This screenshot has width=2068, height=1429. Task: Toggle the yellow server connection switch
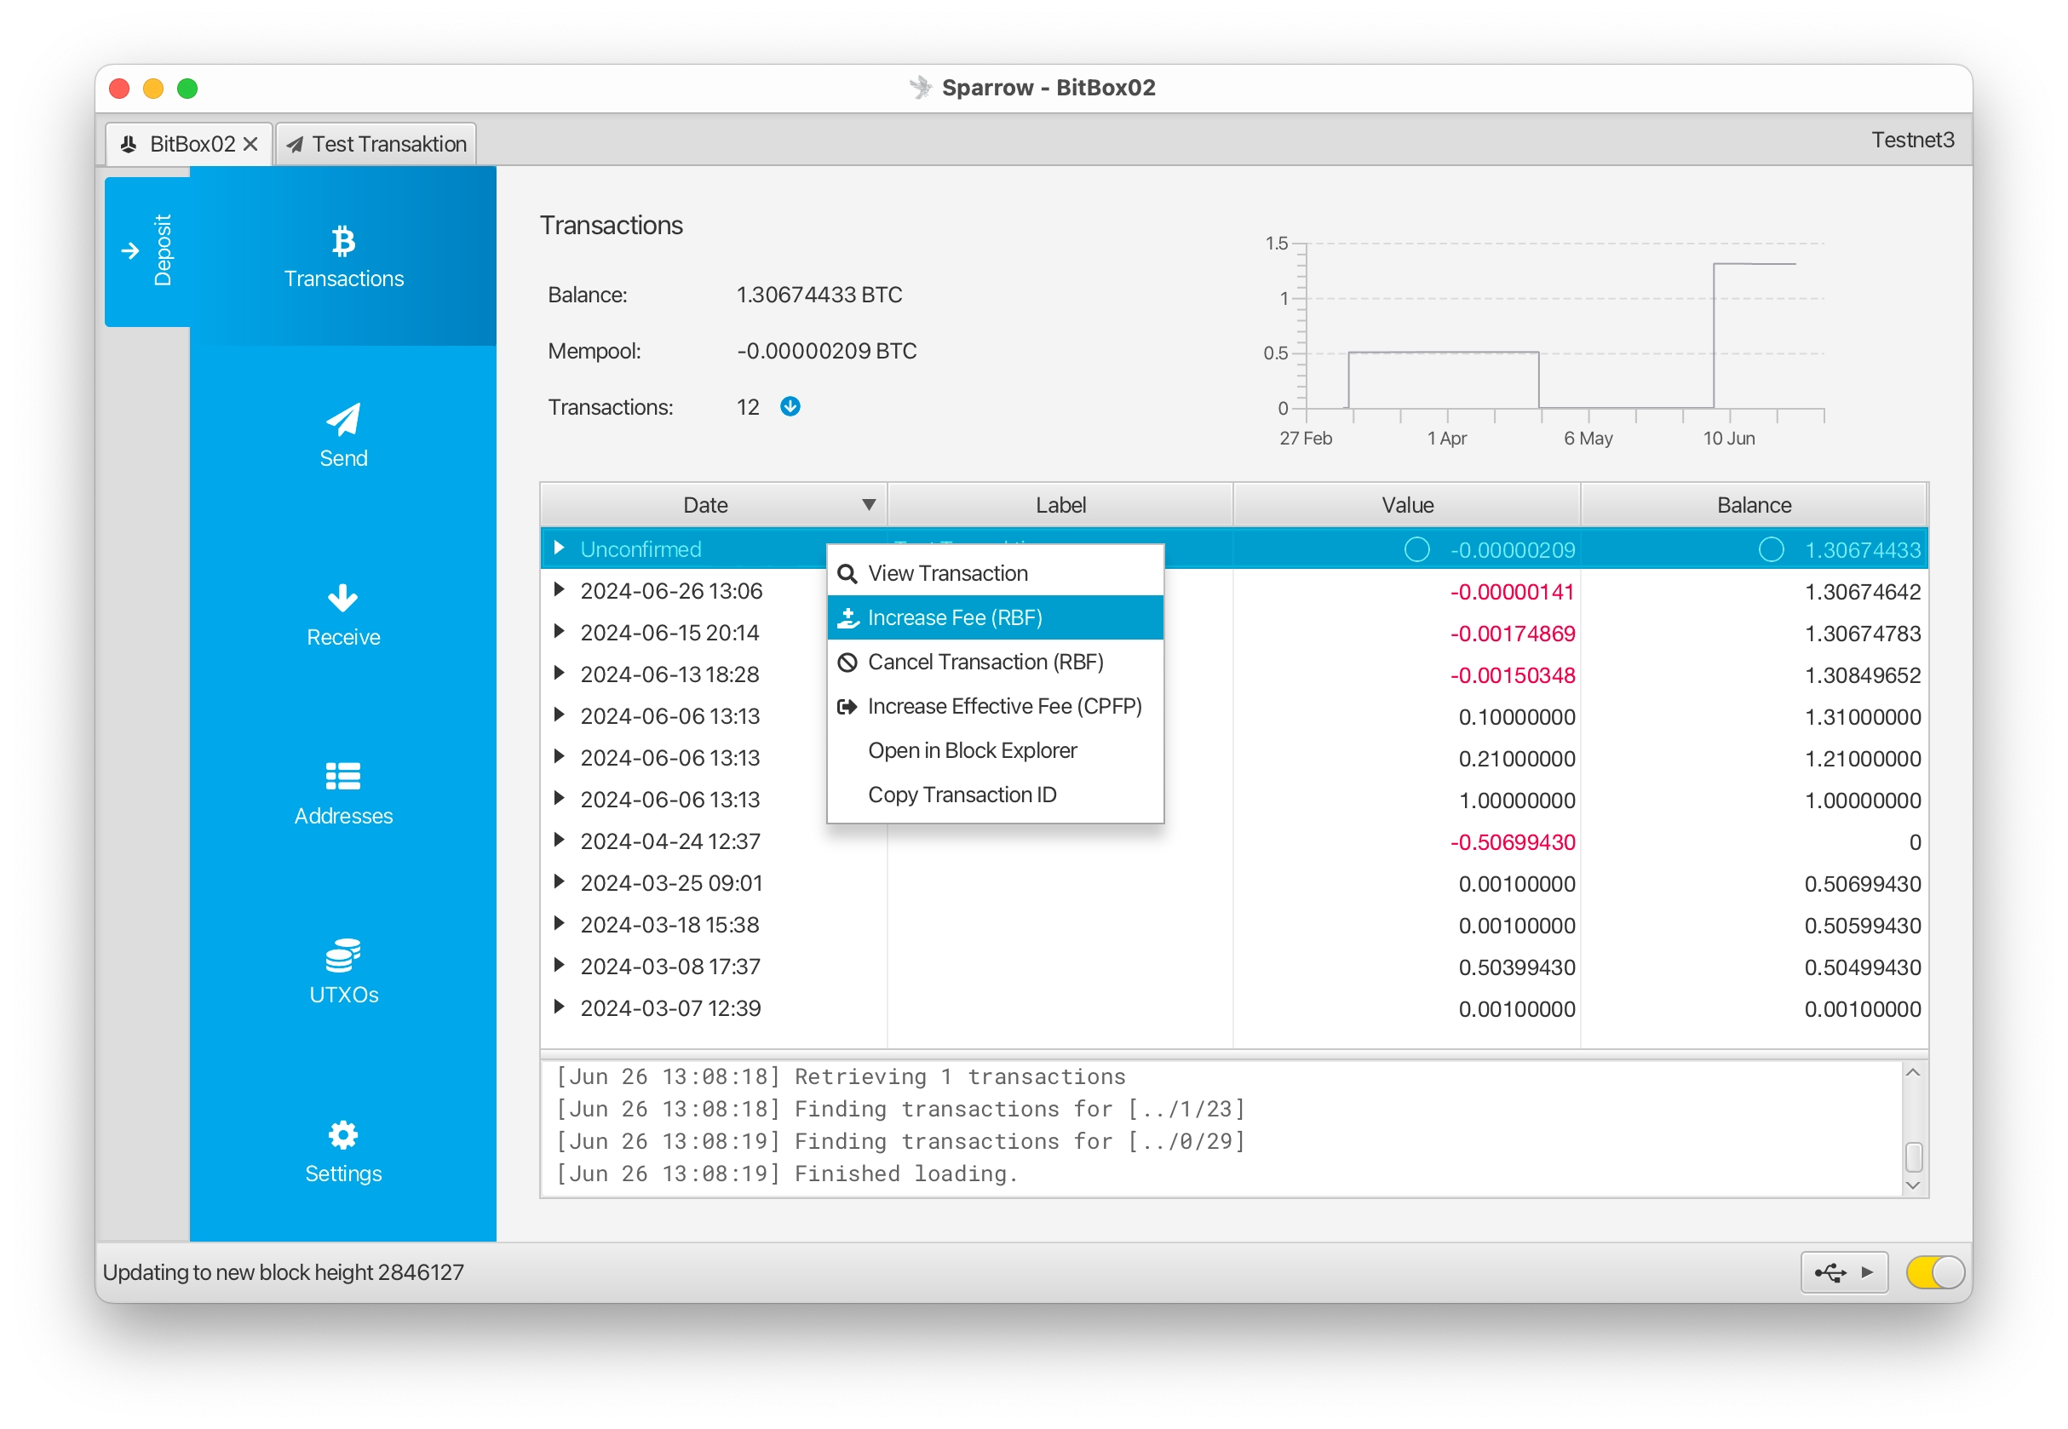tap(1934, 1272)
